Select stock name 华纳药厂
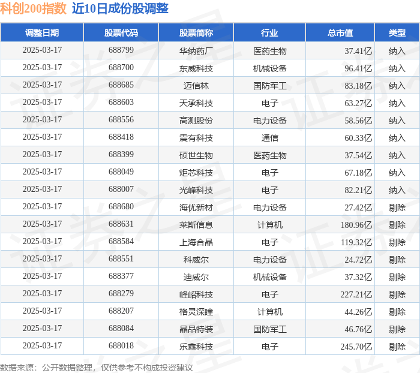This screenshot has width=420, height=373. (196, 51)
